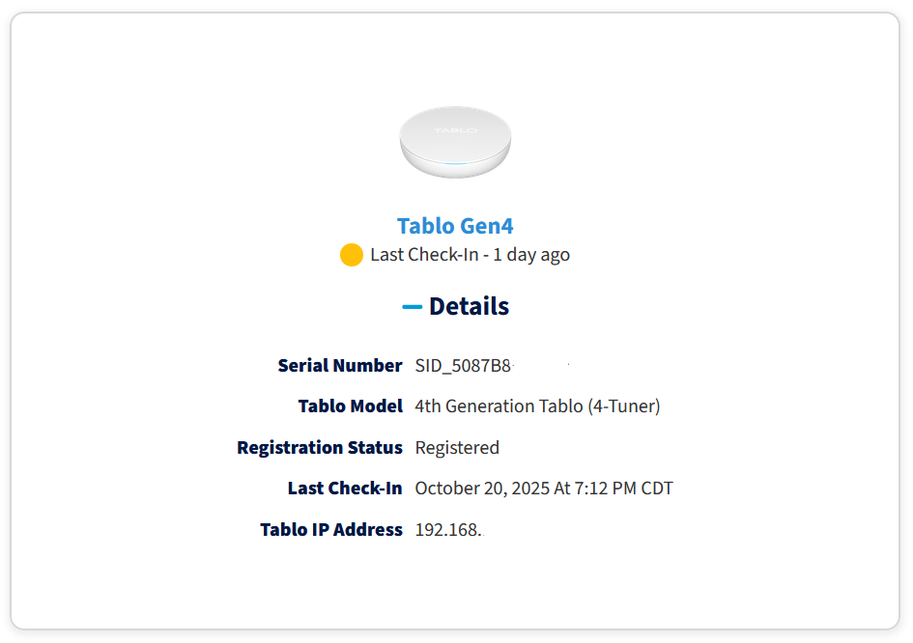Click the Registered status value
Viewport: 913px width, 643px height.
point(457,448)
